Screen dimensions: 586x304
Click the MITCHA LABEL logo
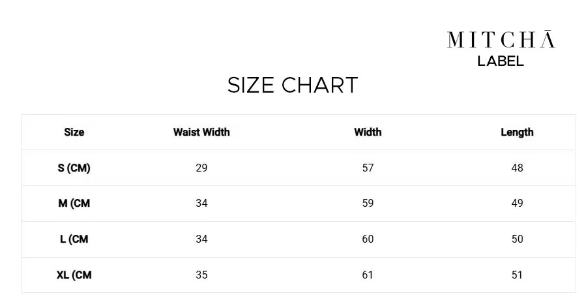pos(501,48)
